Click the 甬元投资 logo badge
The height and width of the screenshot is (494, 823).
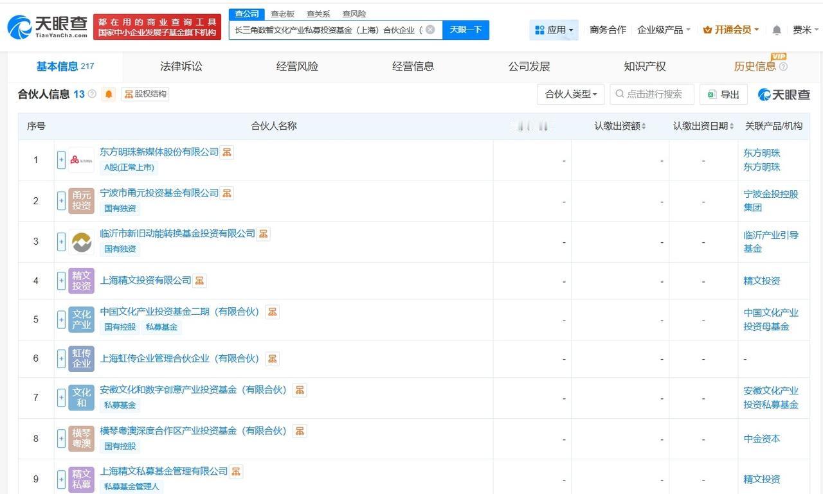[82, 201]
